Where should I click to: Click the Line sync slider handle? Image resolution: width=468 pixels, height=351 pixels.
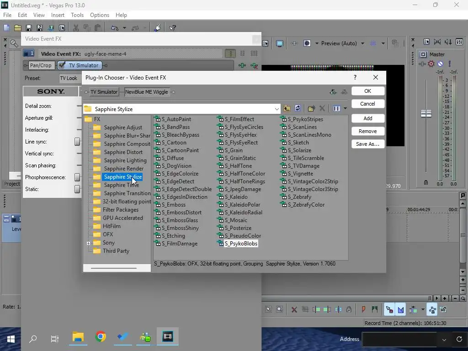tap(77, 142)
